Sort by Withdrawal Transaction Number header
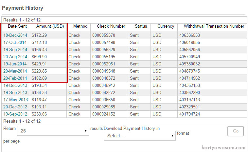 coord(214,26)
